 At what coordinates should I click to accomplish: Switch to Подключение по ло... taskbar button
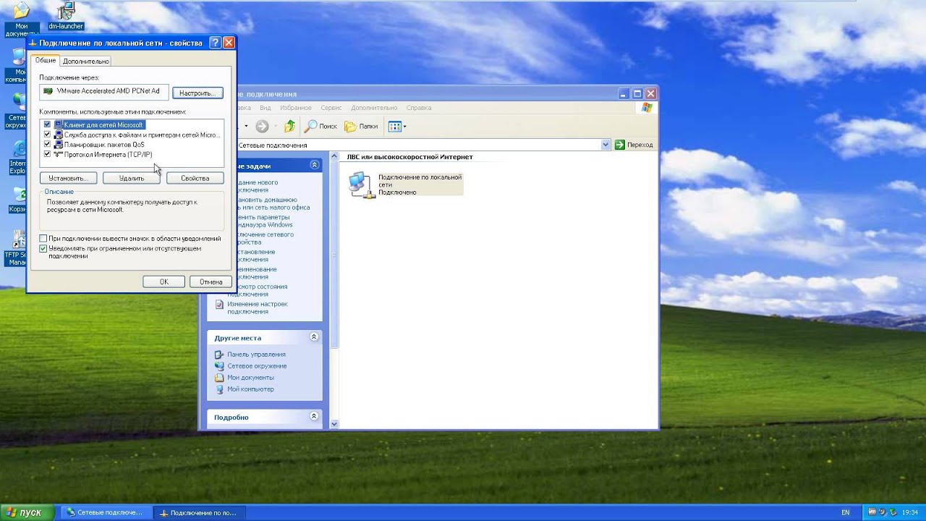pyautogui.click(x=200, y=512)
